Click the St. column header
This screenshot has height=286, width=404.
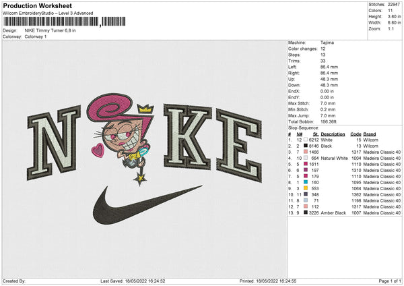coord(316,134)
